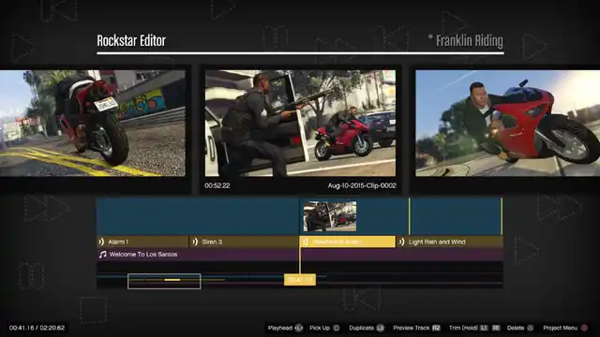600x337 pixels.
Task: Click the music note icon on score track
Action: tap(102, 255)
